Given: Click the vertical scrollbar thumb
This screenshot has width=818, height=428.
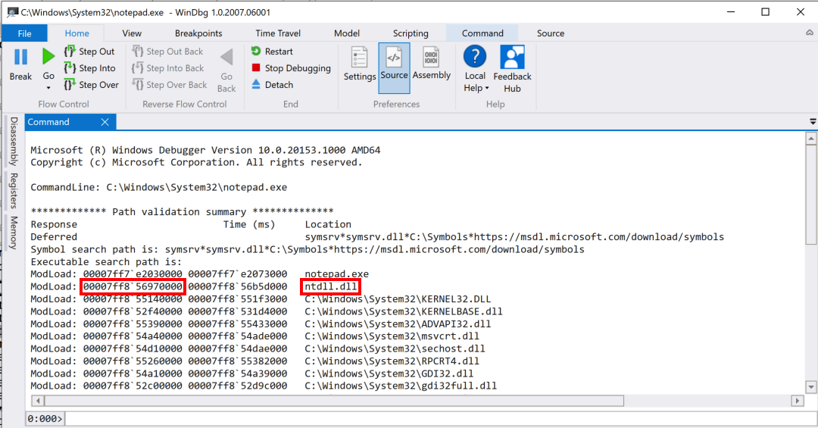Looking at the screenshot, I should (810, 195).
